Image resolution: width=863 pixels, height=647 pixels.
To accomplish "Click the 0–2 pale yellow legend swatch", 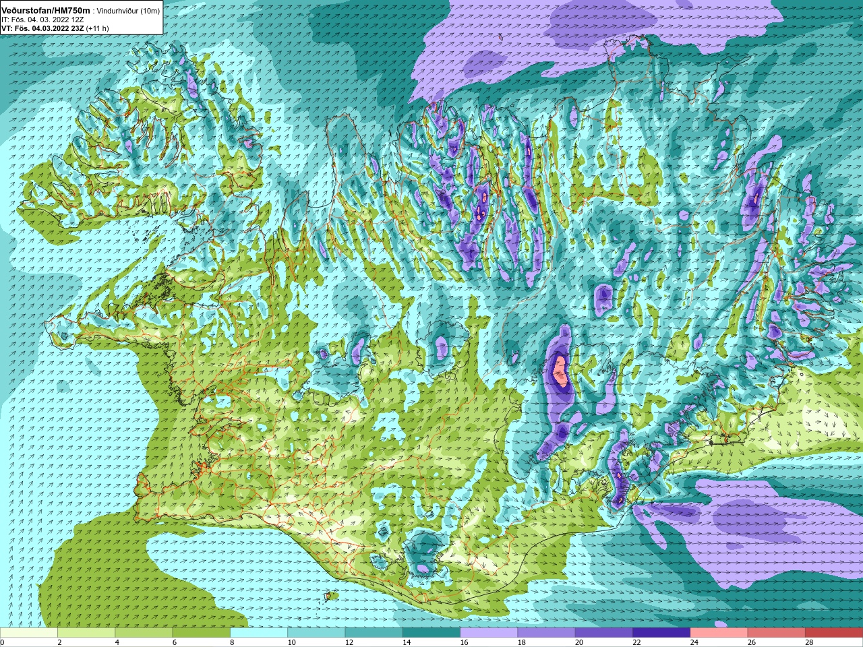I will (x=29, y=633).
